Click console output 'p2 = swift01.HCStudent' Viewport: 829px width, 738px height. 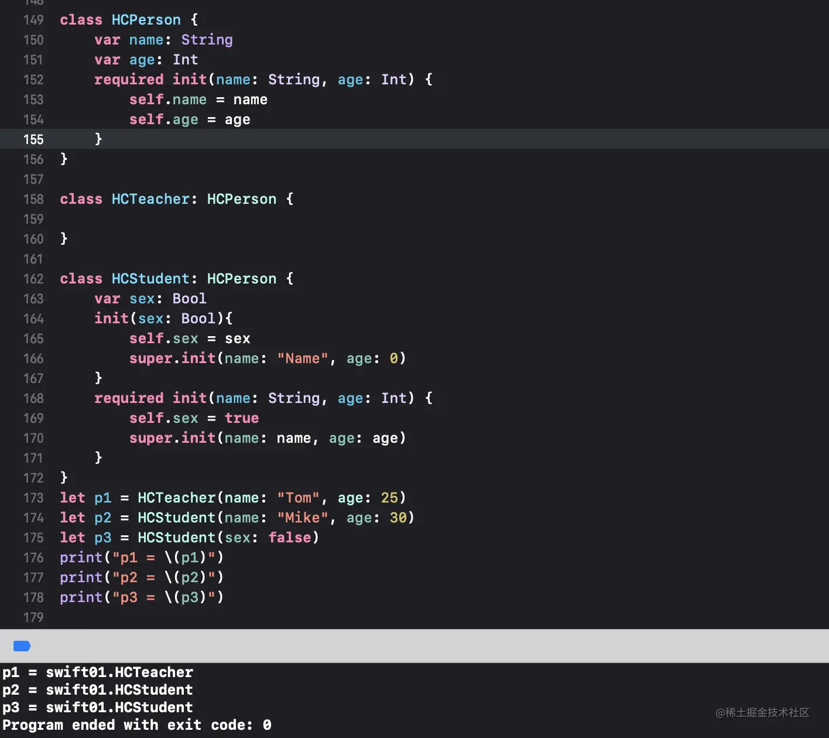point(98,690)
